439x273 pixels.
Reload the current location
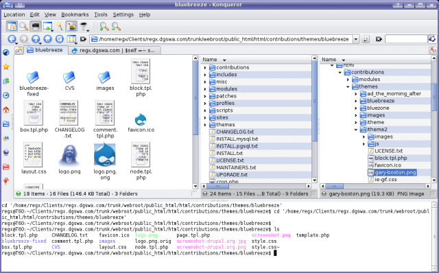click(60, 39)
